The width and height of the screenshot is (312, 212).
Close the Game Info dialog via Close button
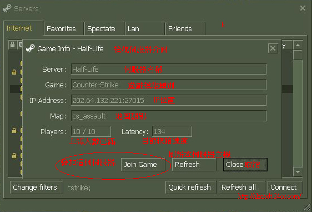tap(245, 165)
